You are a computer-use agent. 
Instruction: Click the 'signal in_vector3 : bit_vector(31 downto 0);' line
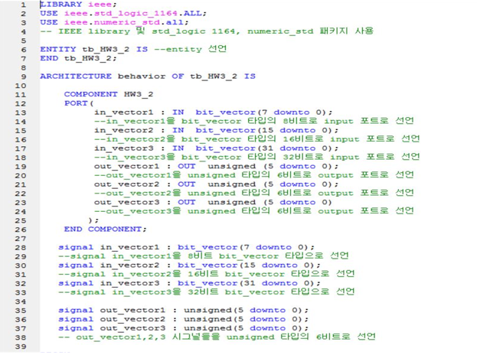click(x=190, y=283)
